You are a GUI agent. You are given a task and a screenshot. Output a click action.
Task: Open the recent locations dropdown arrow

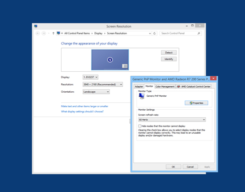coord(48,33)
